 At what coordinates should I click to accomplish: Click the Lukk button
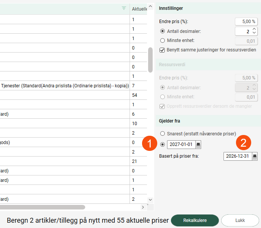click(240, 220)
